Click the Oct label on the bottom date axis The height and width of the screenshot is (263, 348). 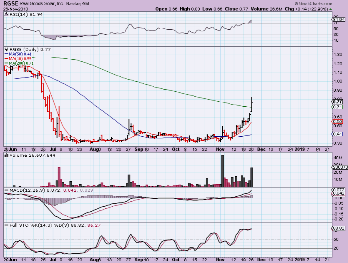pos(176,260)
